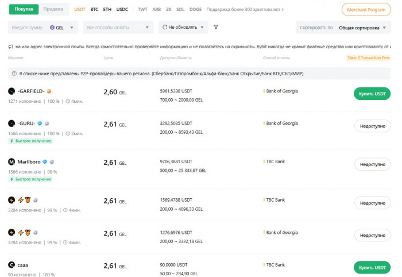Click avatar of merchant offering 1276,6976 USDT
The width and height of the screenshot is (402, 277).
(11, 232)
